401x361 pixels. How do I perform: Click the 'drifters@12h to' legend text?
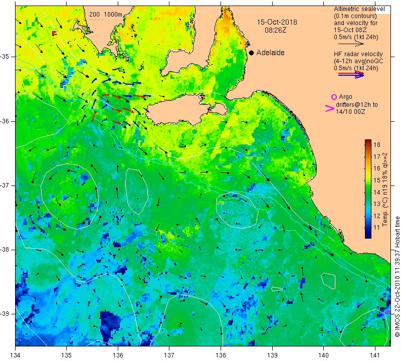coord(356,105)
